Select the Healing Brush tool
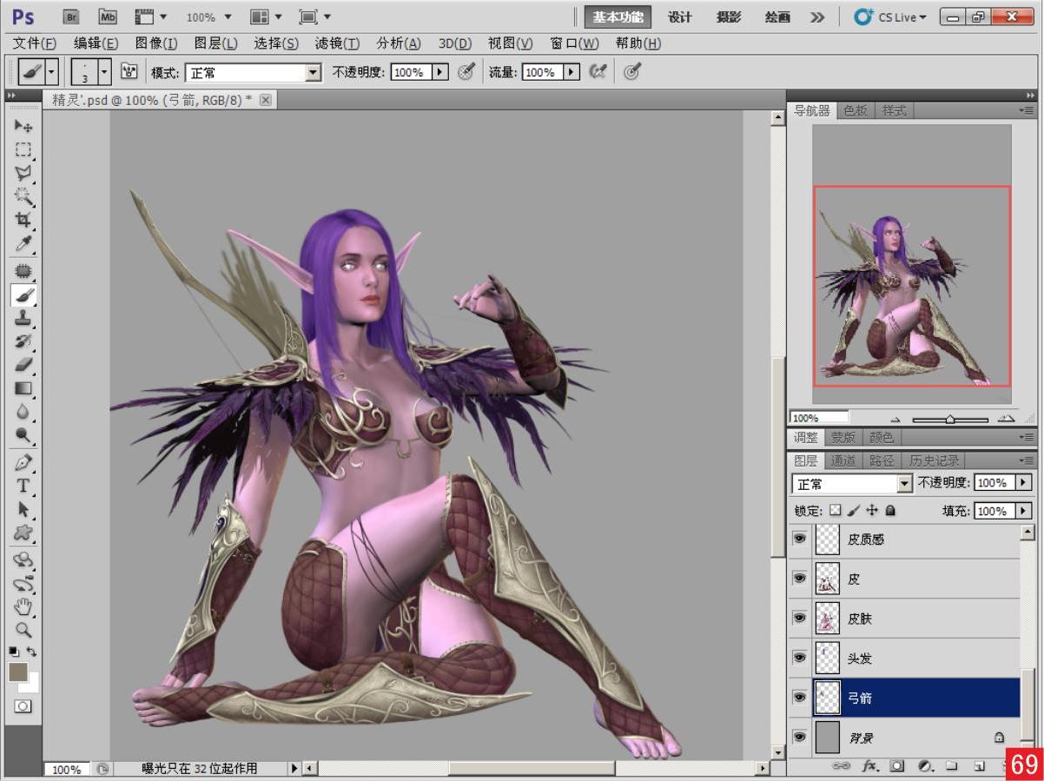 click(23, 271)
